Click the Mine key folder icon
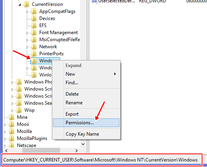This screenshot has width=207, height=167. 12,117
